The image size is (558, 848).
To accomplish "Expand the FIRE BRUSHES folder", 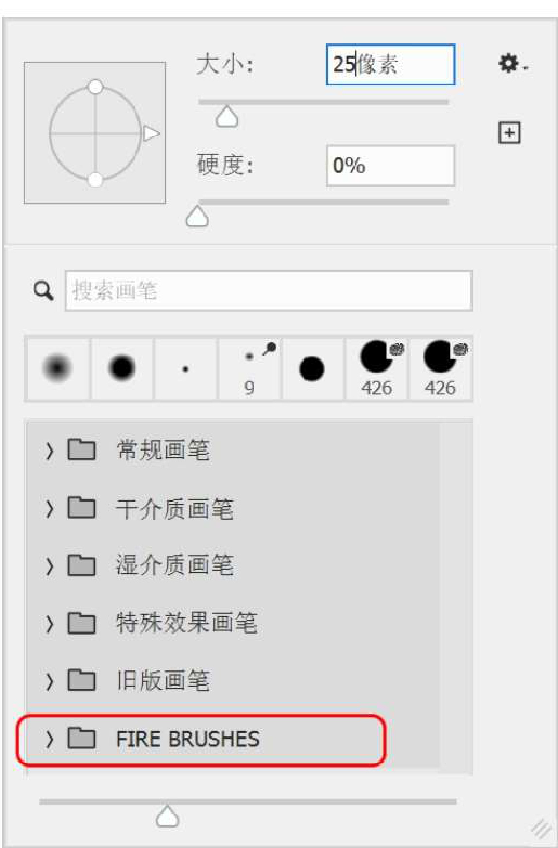I will (x=49, y=739).
